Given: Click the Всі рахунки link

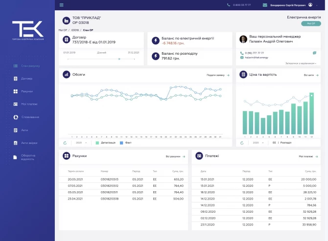Looking at the screenshot, I should pos(175,157).
